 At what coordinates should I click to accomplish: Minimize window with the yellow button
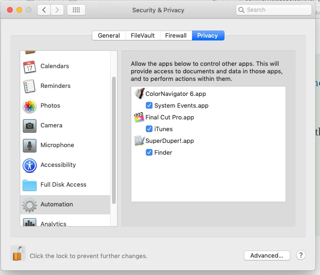(x=19, y=10)
